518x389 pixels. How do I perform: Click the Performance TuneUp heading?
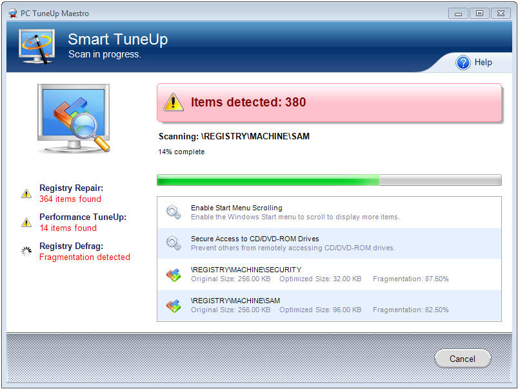(x=83, y=217)
